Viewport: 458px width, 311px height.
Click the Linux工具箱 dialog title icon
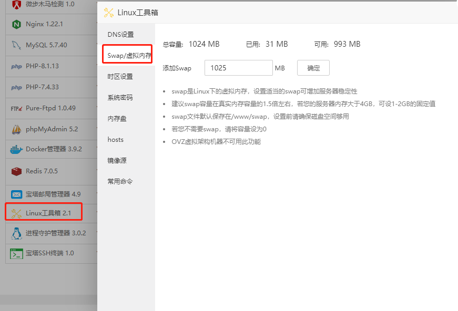pos(109,13)
